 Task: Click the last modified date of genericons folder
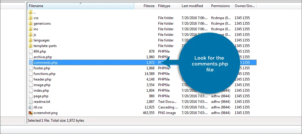pyautogui.click(x=195, y=24)
